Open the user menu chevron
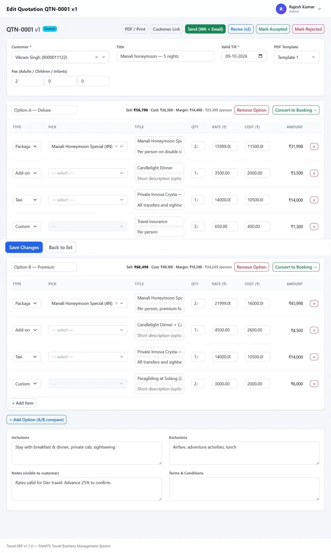Image resolution: width=331 pixels, height=553 pixels. 319,9
